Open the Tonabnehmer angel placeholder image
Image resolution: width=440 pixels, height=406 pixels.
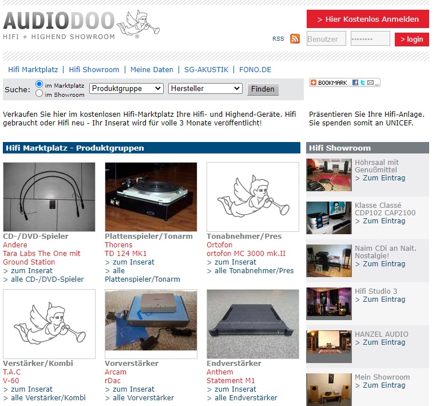tap(253, 197)
